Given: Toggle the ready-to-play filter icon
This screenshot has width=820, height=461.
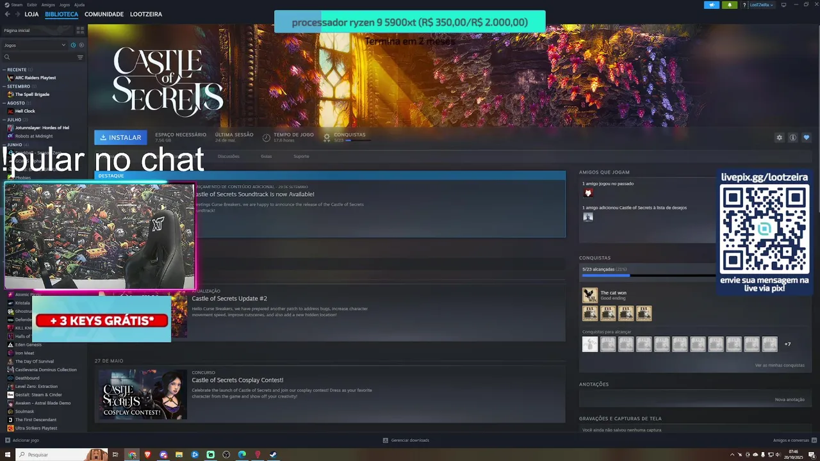Looking at the screenshot, I should [81, 45].
